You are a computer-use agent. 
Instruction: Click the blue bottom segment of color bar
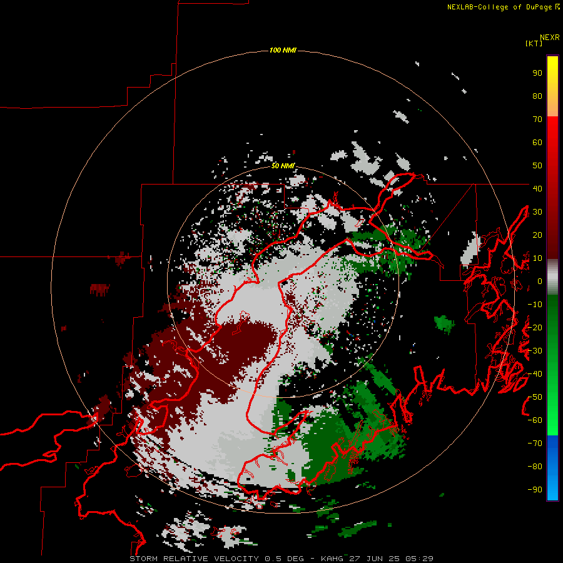pos(552,468)
